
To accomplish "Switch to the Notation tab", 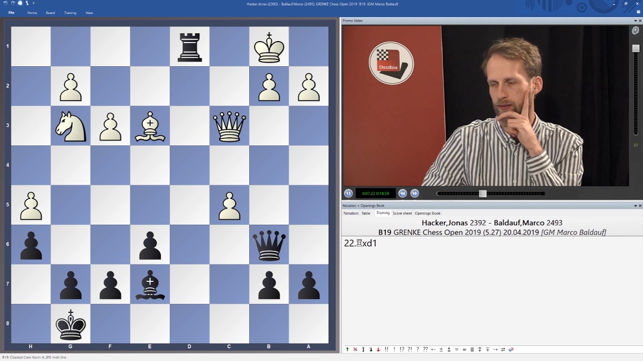I will click(x=351, y=213).
